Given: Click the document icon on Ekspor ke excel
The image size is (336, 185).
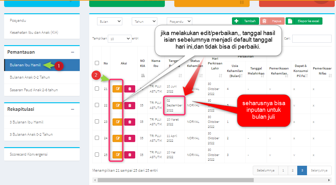Looking at the screenshot, I should click(290, 21).
